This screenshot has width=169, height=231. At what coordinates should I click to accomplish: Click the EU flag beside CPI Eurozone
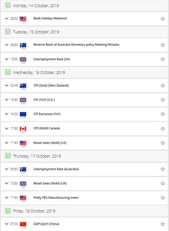pos(23,114)
